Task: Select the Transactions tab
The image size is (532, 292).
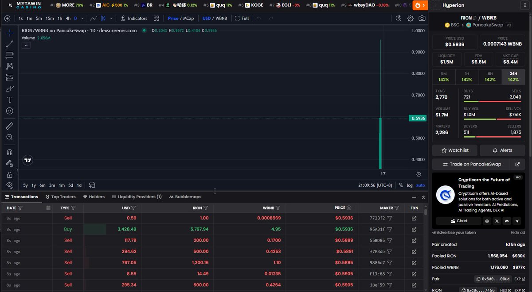Action: tap(21, 197)
